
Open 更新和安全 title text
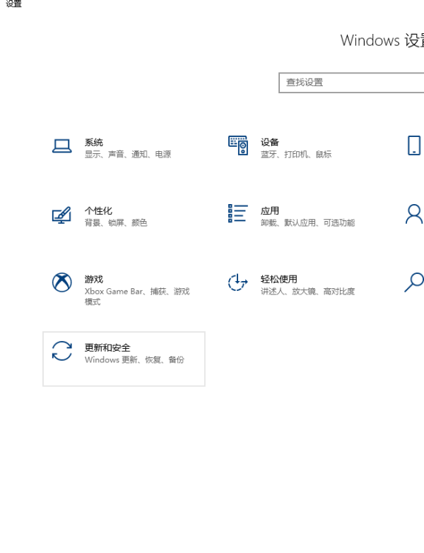coord(107,348)
